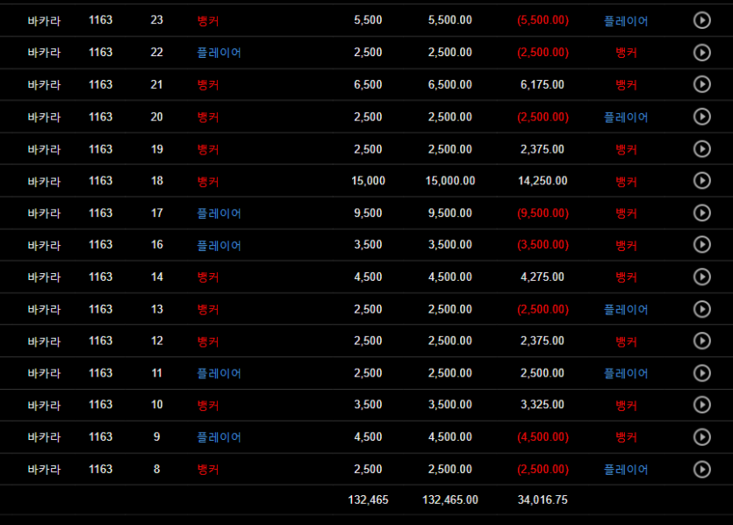
Task: Click 뱅커 bet choice in round 14
Action: coord(208,277)
